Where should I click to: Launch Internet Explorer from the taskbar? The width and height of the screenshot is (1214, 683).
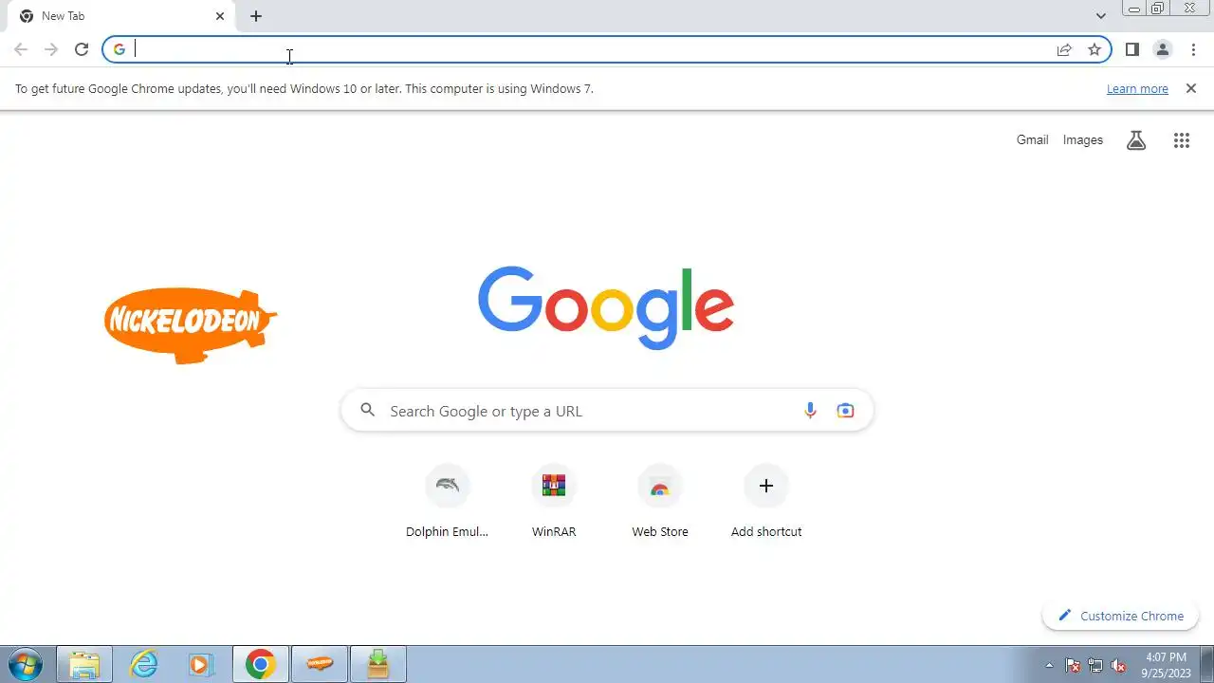pyautogui.click(x=143, y=664)
